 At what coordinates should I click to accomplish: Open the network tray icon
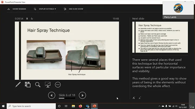pyautogui.click(x=173, y=106)
